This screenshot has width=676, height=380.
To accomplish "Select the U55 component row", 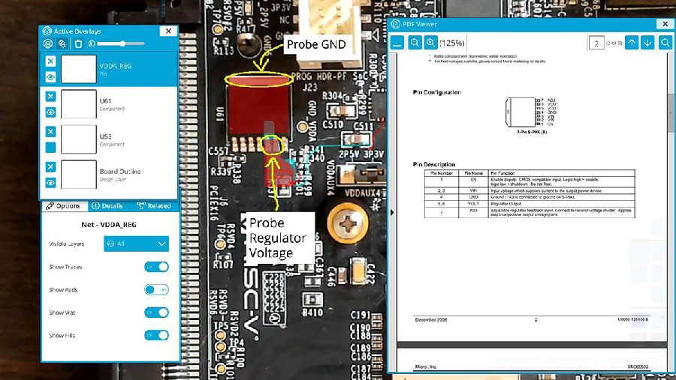I will 109,139.
